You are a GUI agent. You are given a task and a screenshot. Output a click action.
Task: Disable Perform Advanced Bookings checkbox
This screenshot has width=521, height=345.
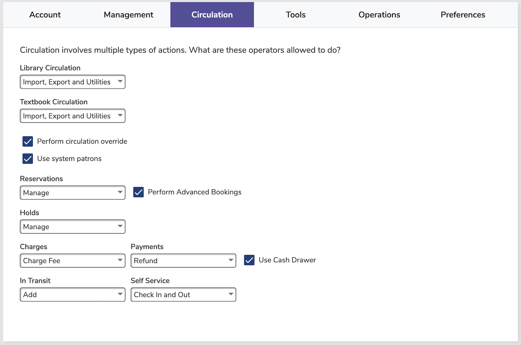(138, 192)
